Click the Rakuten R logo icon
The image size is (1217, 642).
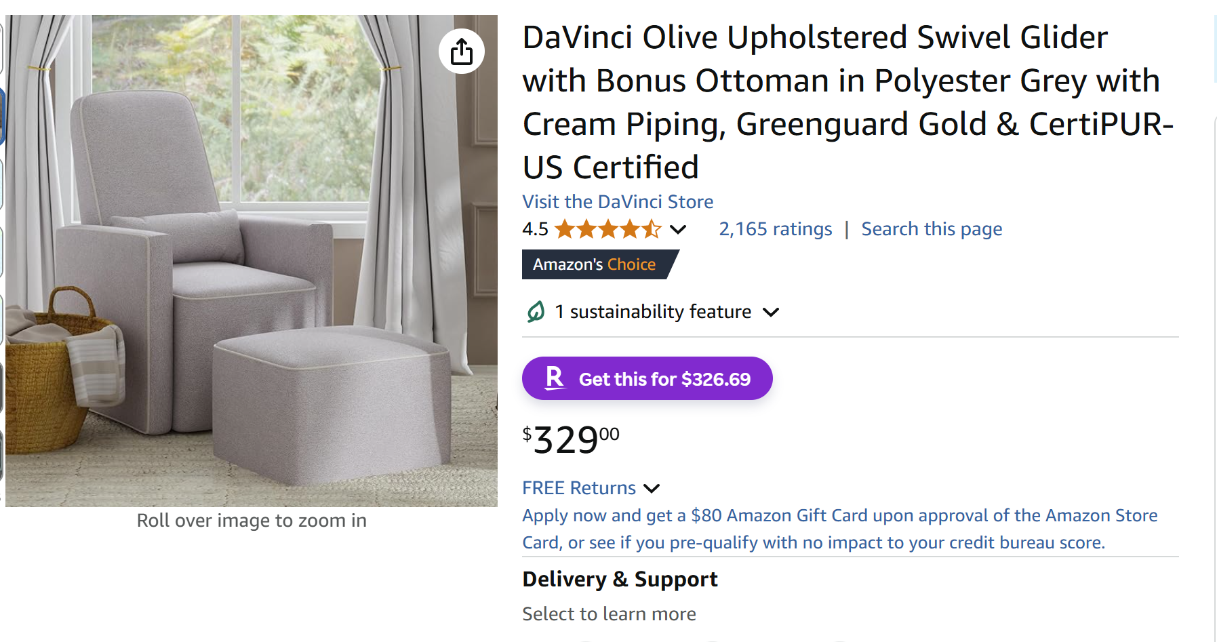pos(555,378)
